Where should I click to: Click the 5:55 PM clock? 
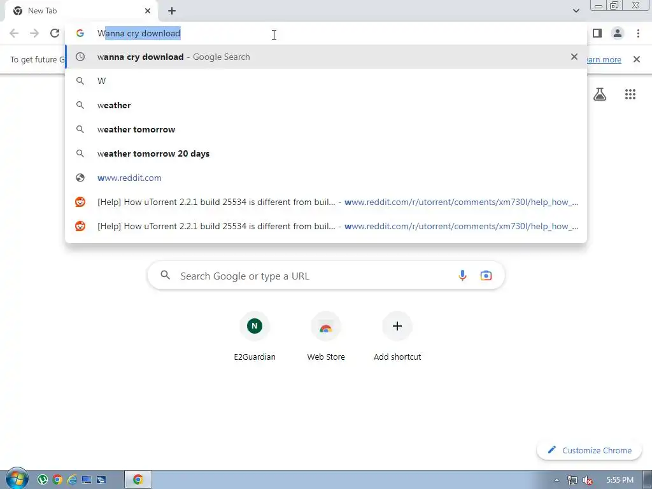tap(620, 480)
